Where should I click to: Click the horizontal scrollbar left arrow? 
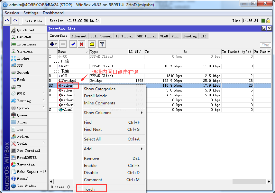click(x=51, y=182)
